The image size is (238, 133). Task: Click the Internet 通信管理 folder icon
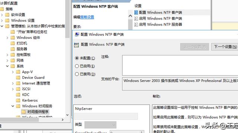(x=18, y=83)
